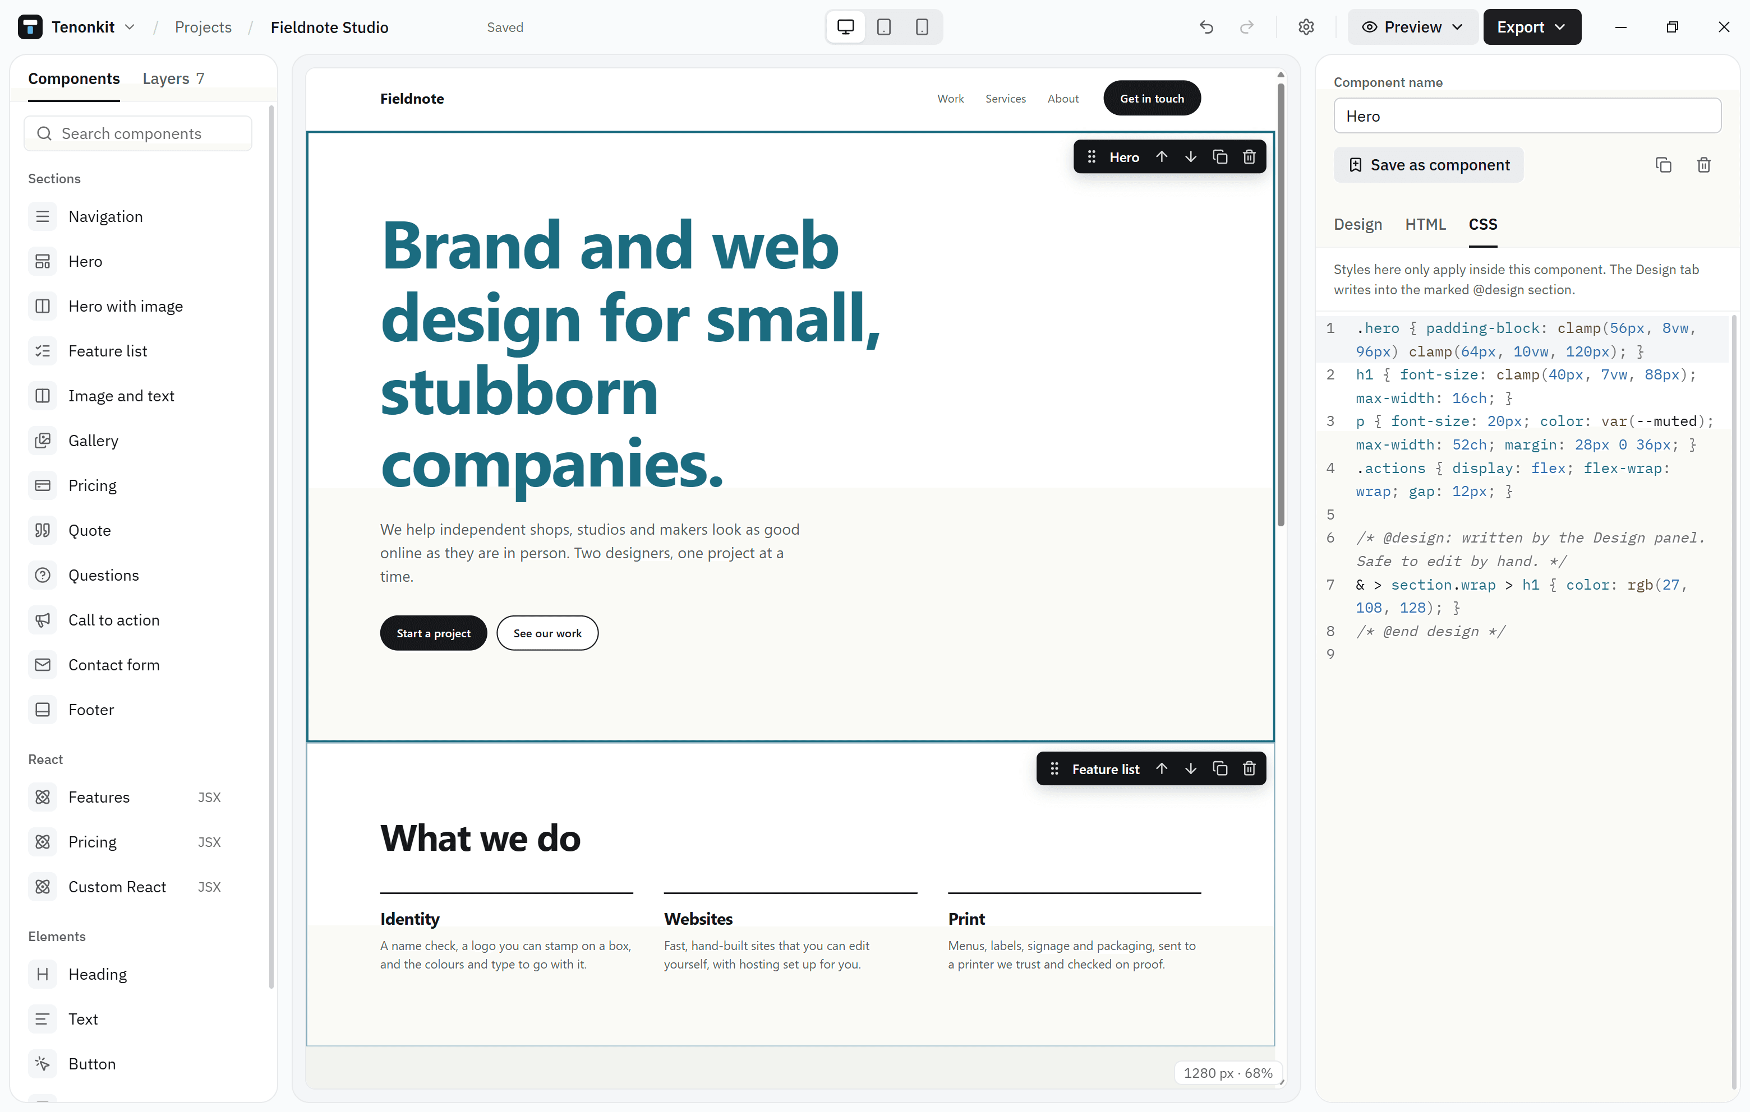Undo the last change

(x=1206, y=27)
